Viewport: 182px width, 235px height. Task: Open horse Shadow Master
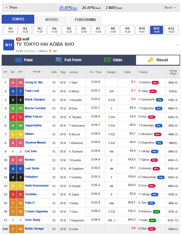pyautogui.click(x=35, y=142)
